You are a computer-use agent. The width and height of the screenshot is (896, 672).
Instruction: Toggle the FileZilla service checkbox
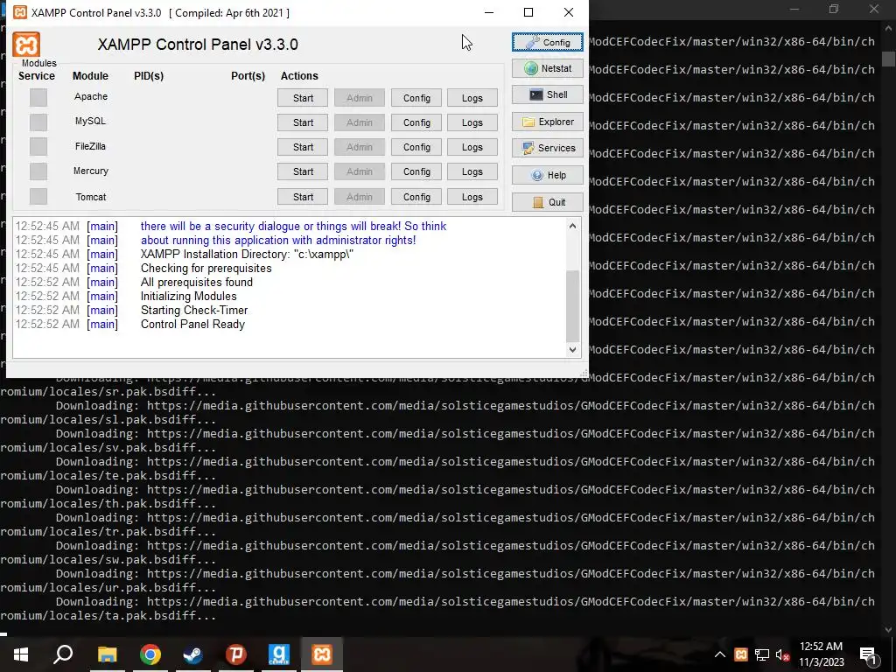pyautogui.click(x=38, y=147)
